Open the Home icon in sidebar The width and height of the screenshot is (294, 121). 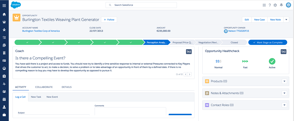pyautogui.click(x=4, y=14)
